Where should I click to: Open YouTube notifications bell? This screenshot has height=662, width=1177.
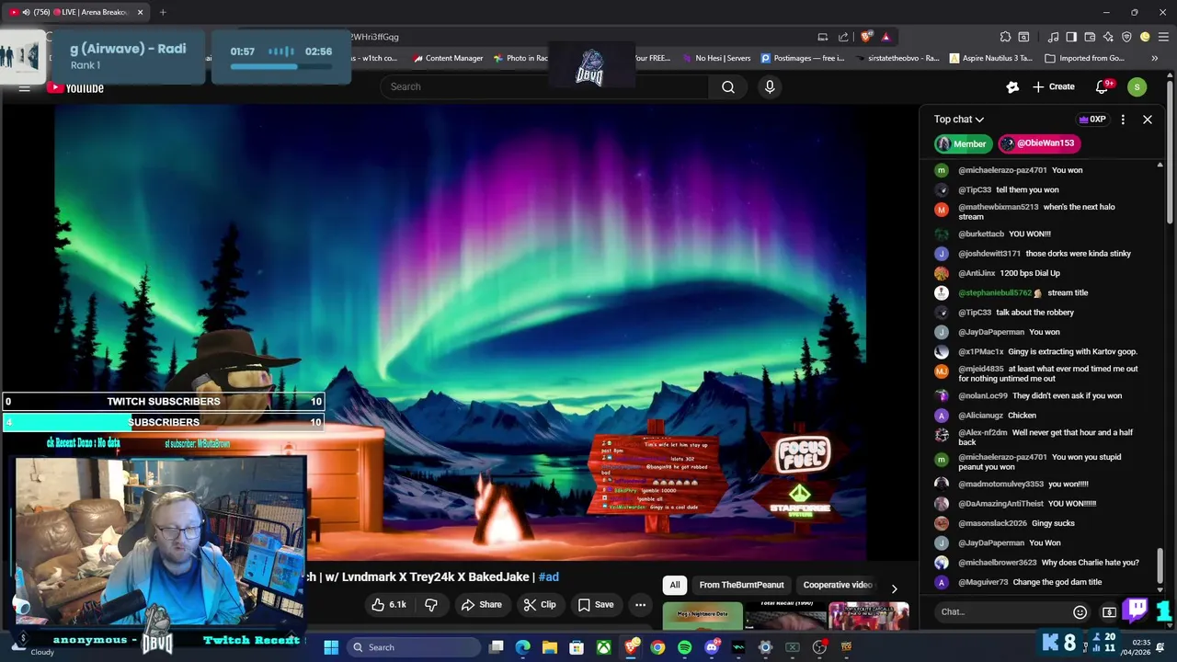1102,86
